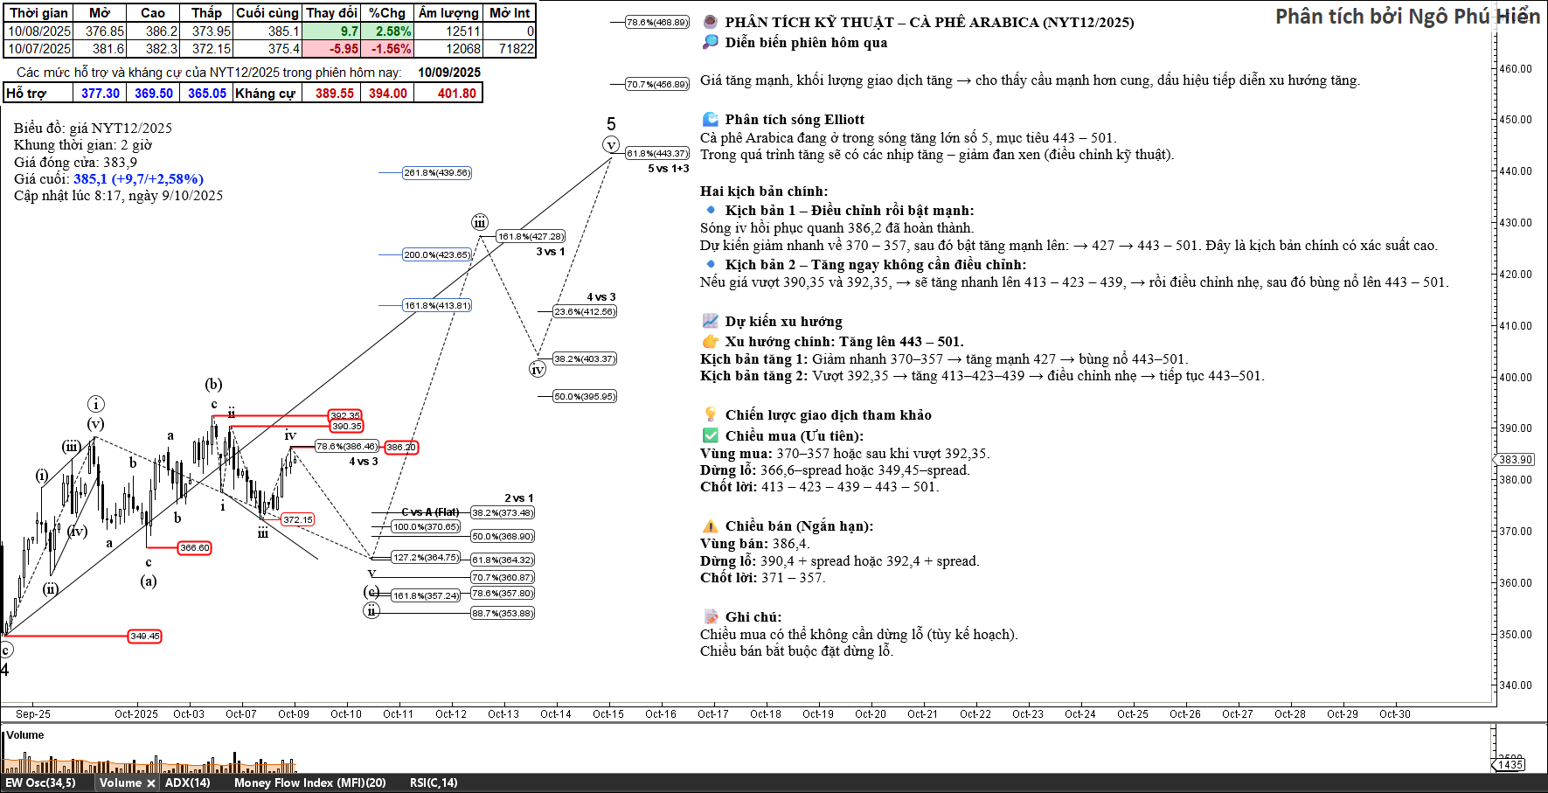Open the ADX(14) indicator tab
Screen dimensions: 1548x793
click(x=187, y=783)
